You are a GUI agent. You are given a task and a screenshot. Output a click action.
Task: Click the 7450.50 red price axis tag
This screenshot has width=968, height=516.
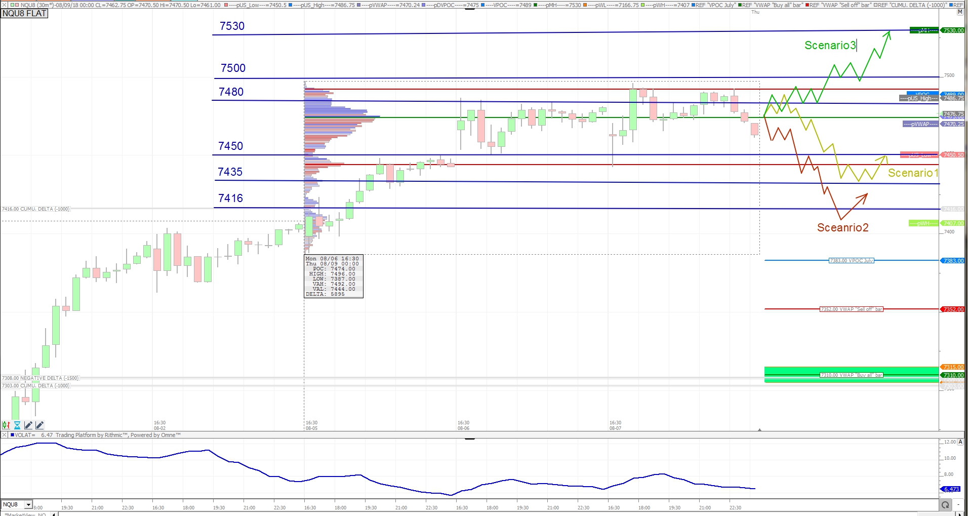[x=953, y=155]
